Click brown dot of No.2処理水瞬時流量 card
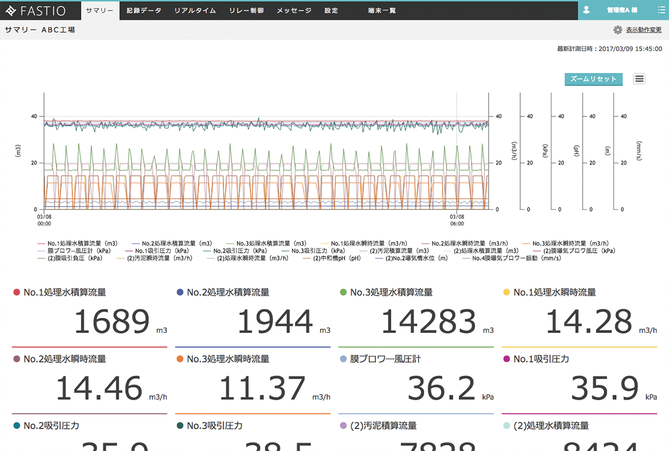Screen dimensions: 669x451 (x=16, y=359)
